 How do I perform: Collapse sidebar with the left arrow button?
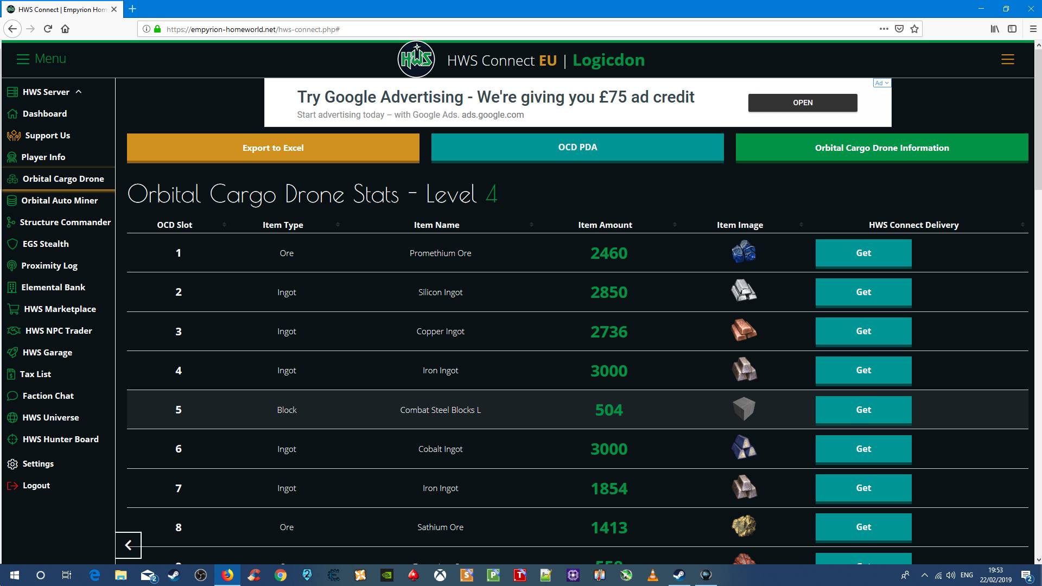click(x=129, y=545)
